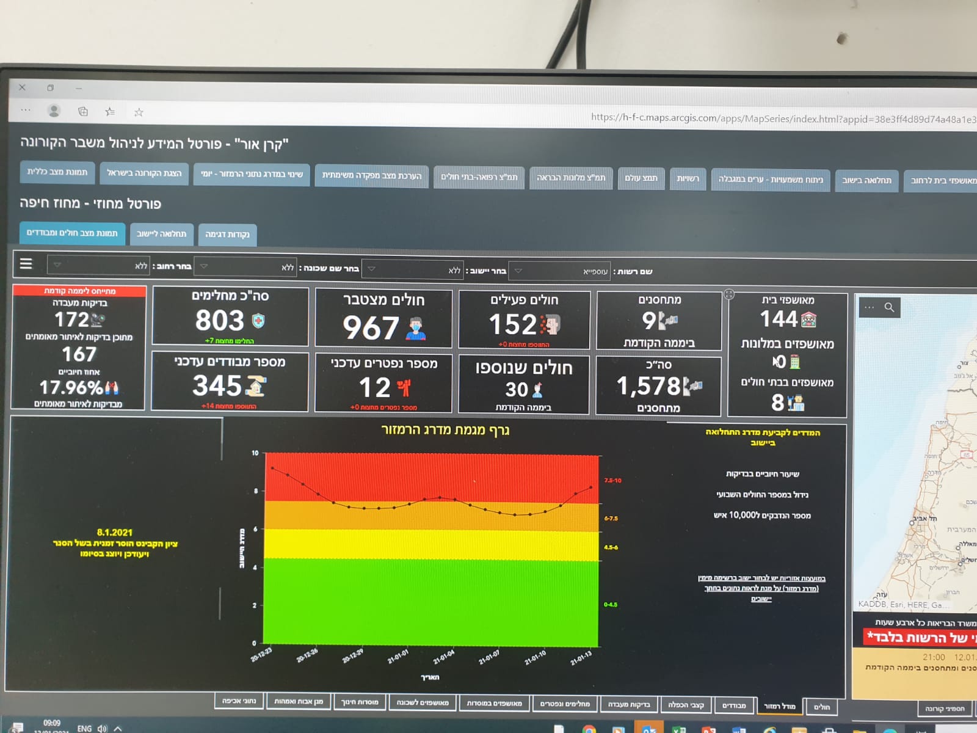This screenshot has width=977, height=733.
Task: Open the browser three-dots settings menu
Action: [x=26, y=110]
